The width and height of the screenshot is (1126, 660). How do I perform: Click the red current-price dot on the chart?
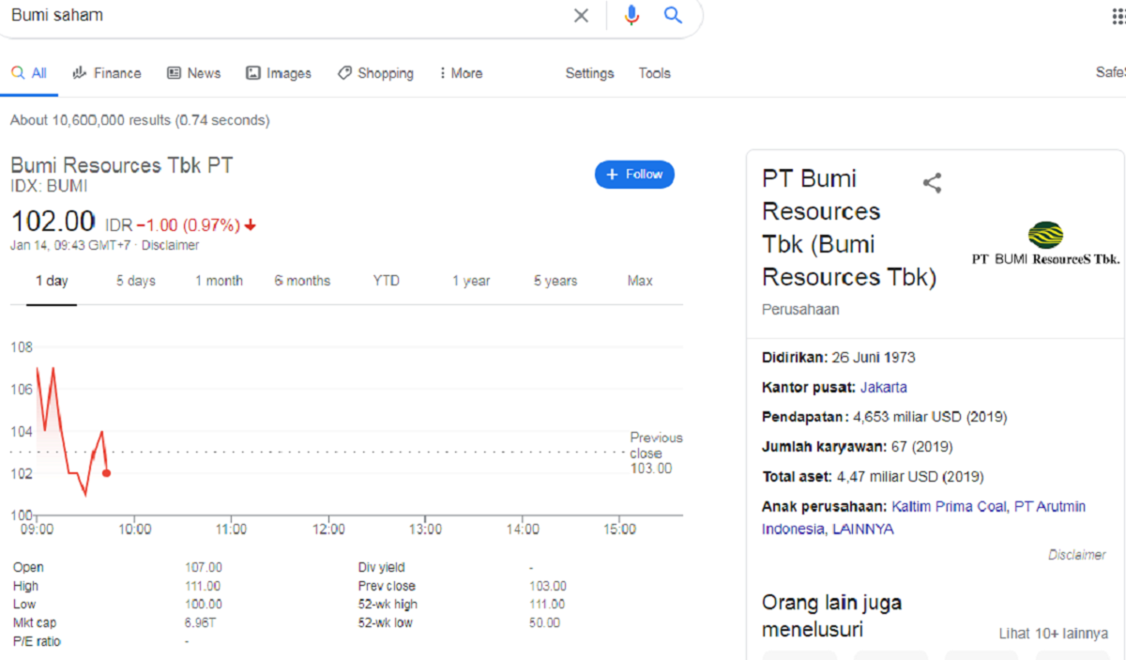coord(107,473)
